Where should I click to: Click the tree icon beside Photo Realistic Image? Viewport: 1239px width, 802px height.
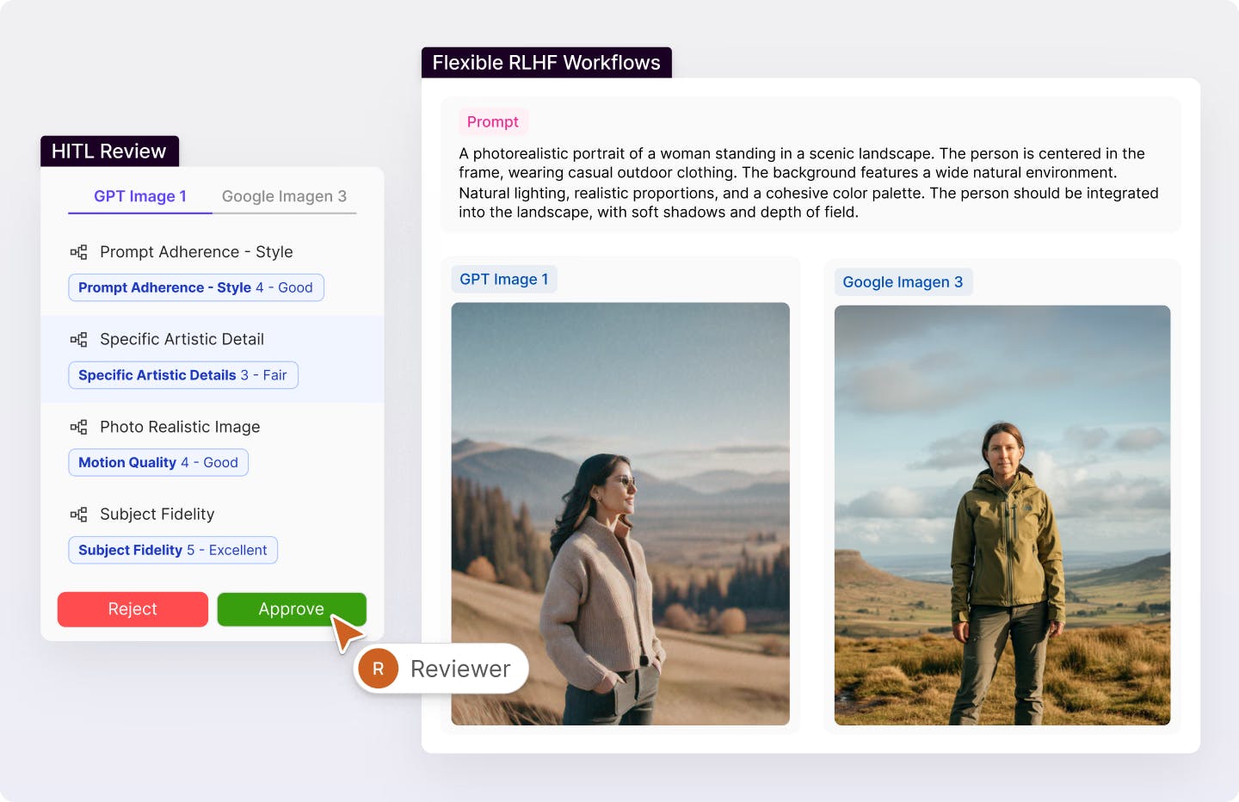78,427
